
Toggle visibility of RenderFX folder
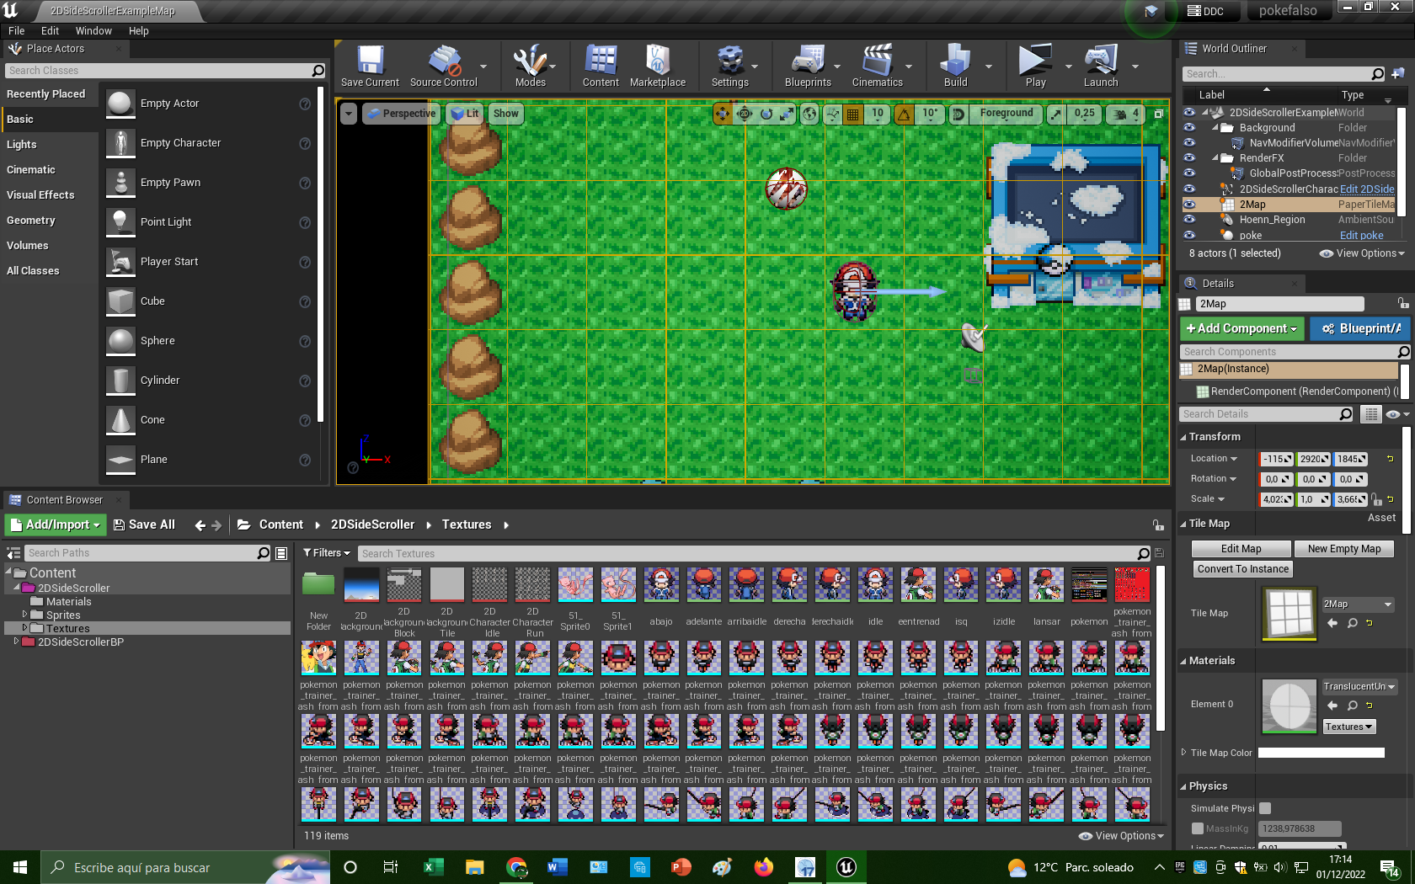pos(1189,158)
